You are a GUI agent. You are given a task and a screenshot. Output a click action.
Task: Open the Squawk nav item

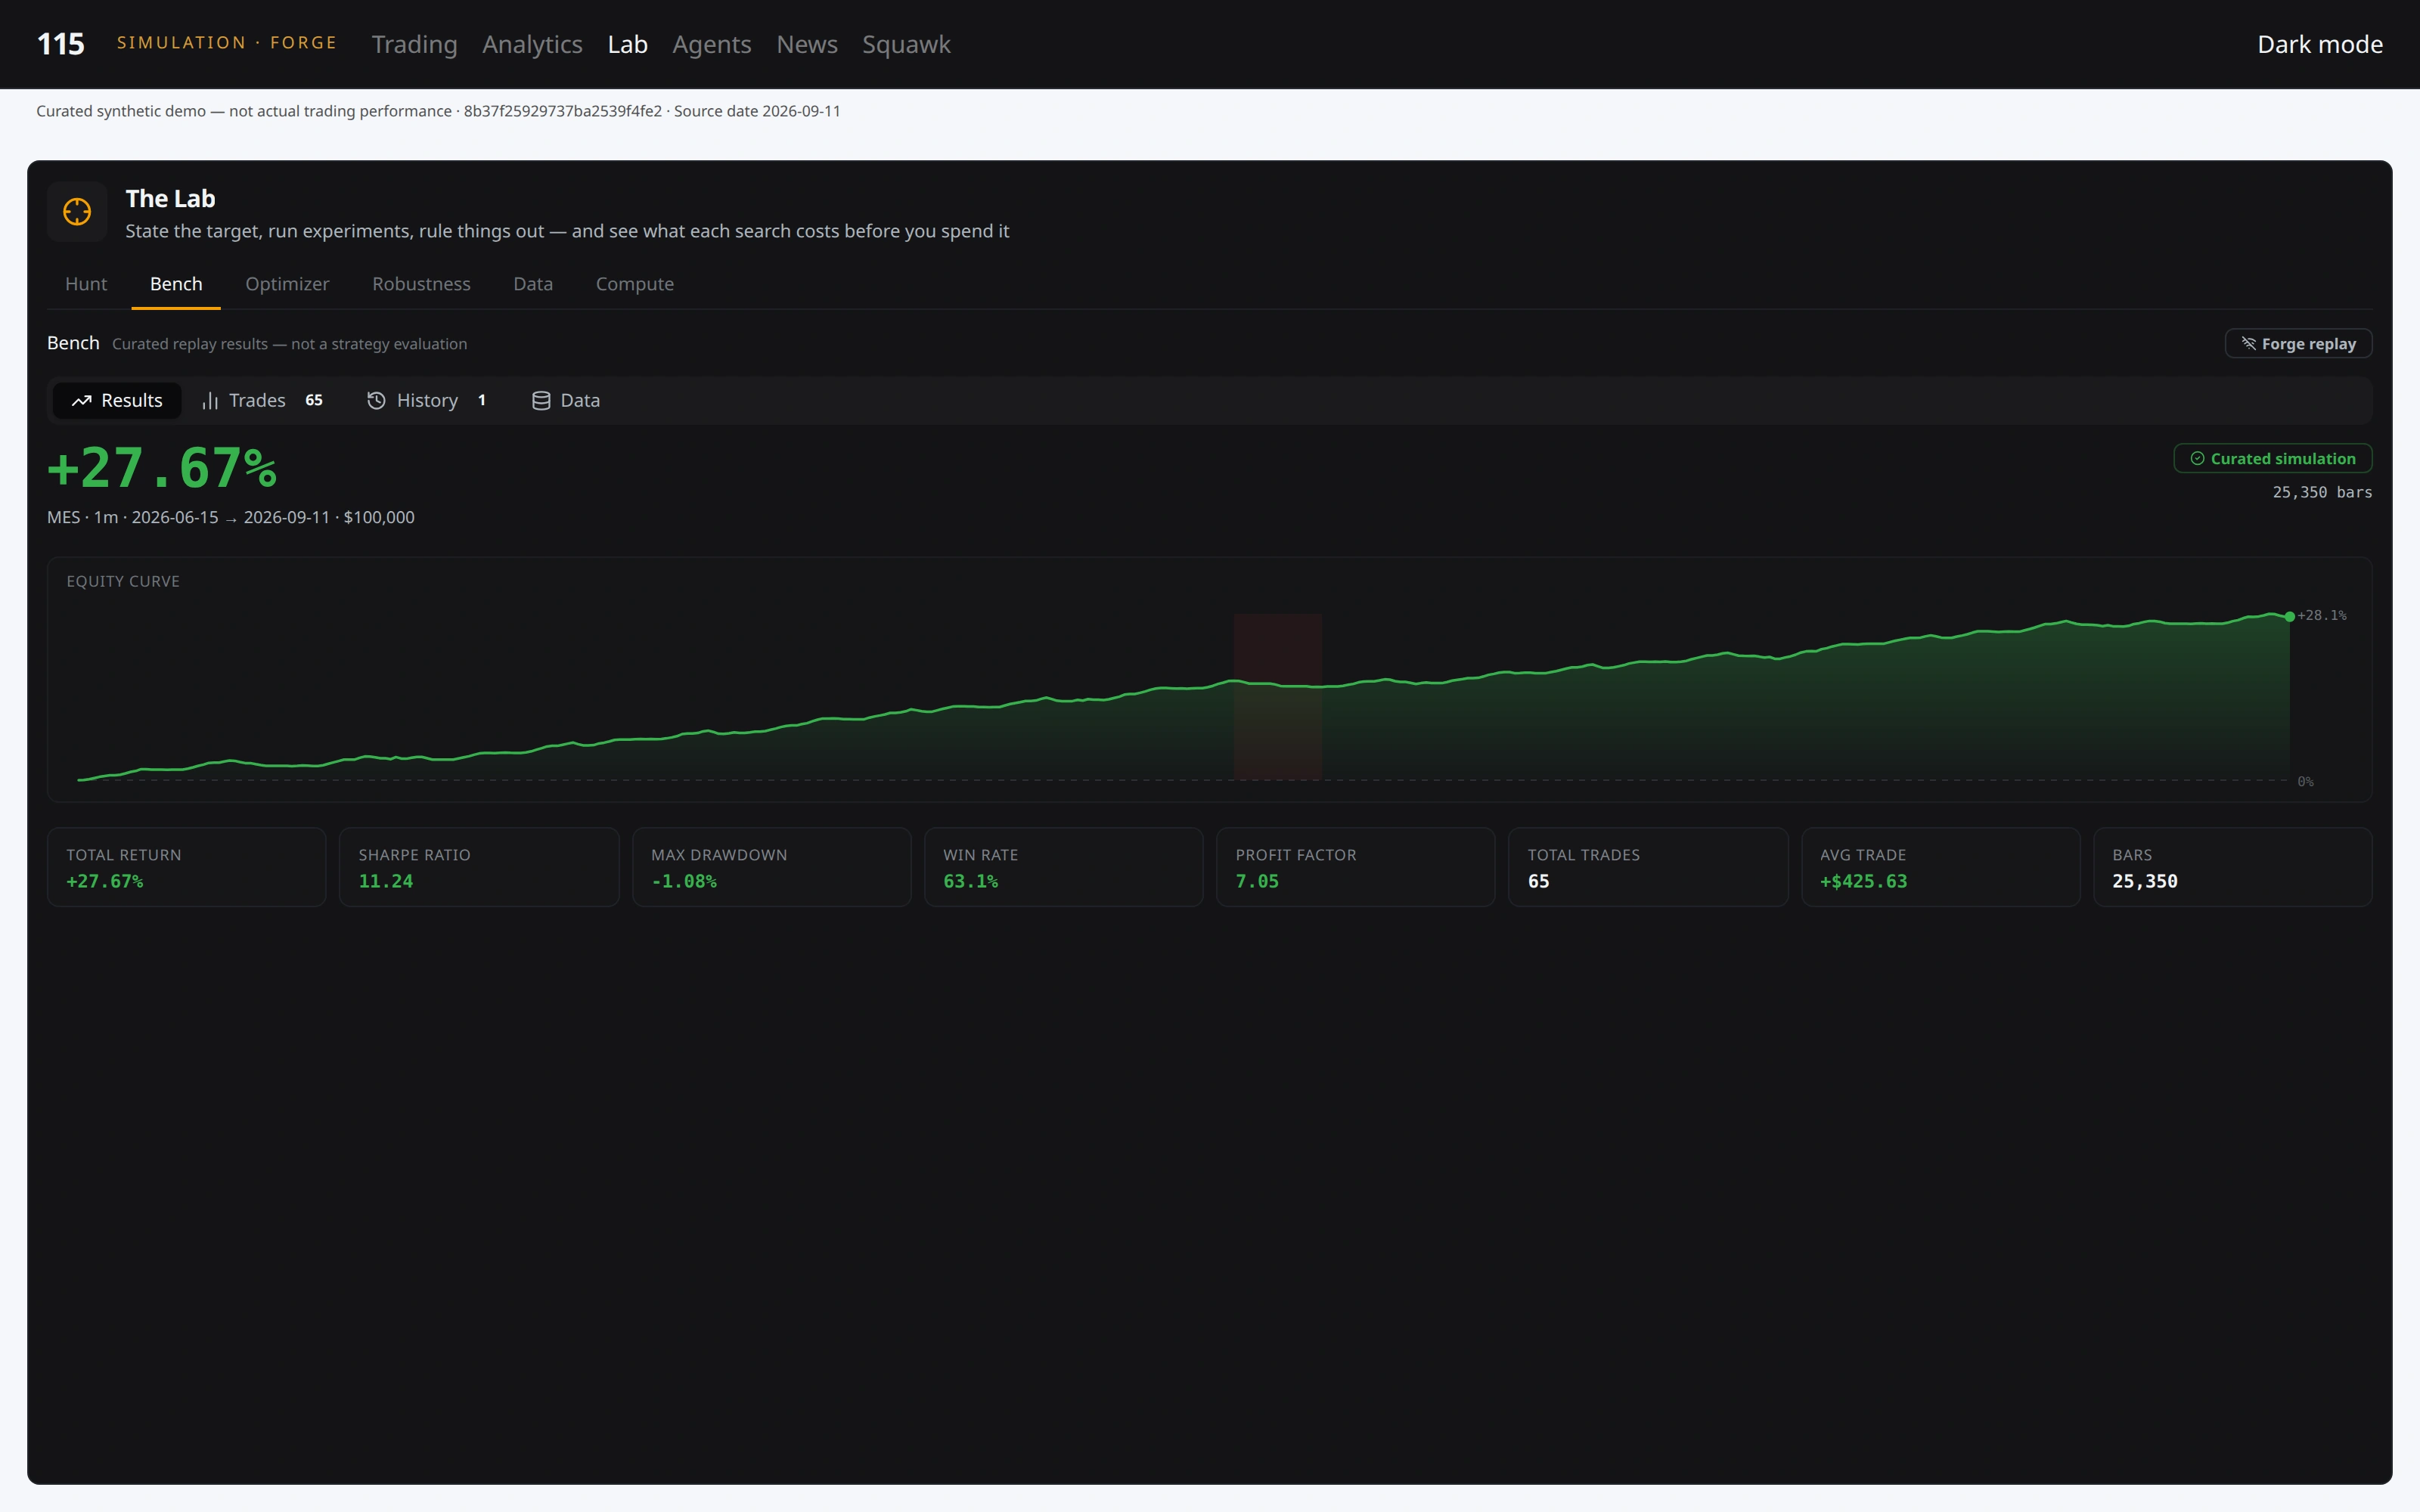pos(906,44)
